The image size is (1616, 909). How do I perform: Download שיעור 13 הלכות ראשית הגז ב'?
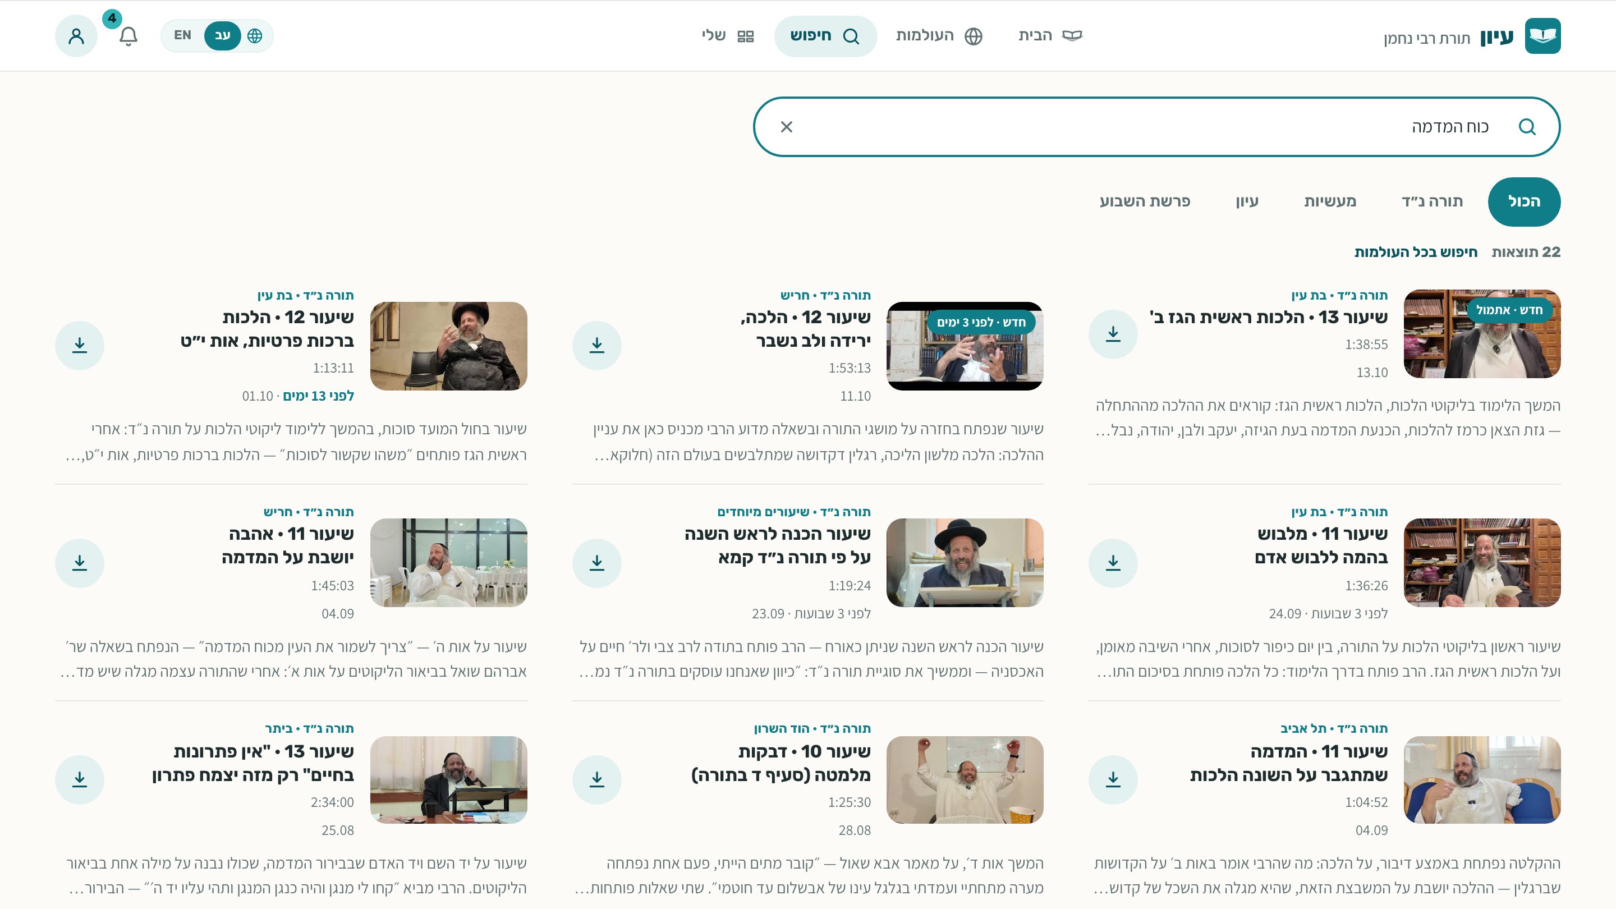pos(1113,334)
